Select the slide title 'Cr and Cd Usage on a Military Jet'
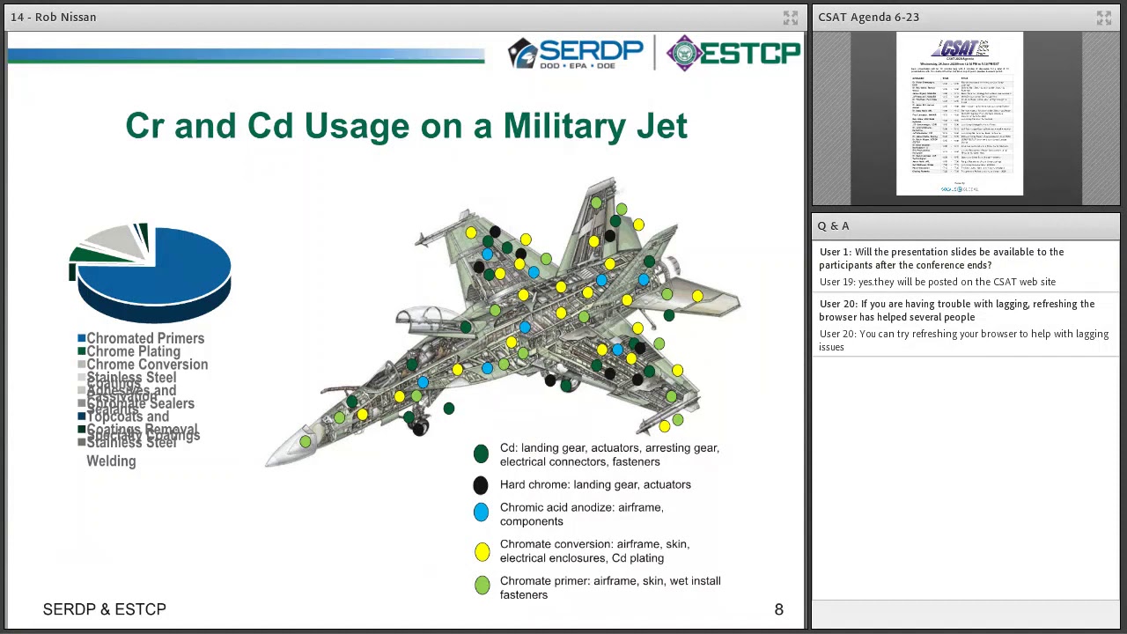The image size is (1127, 634). tap(406, 126)
